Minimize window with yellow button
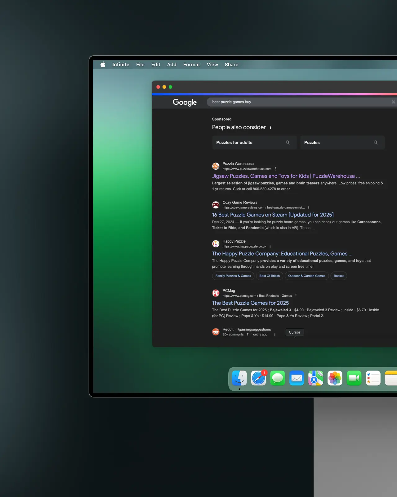 point(164,87)
